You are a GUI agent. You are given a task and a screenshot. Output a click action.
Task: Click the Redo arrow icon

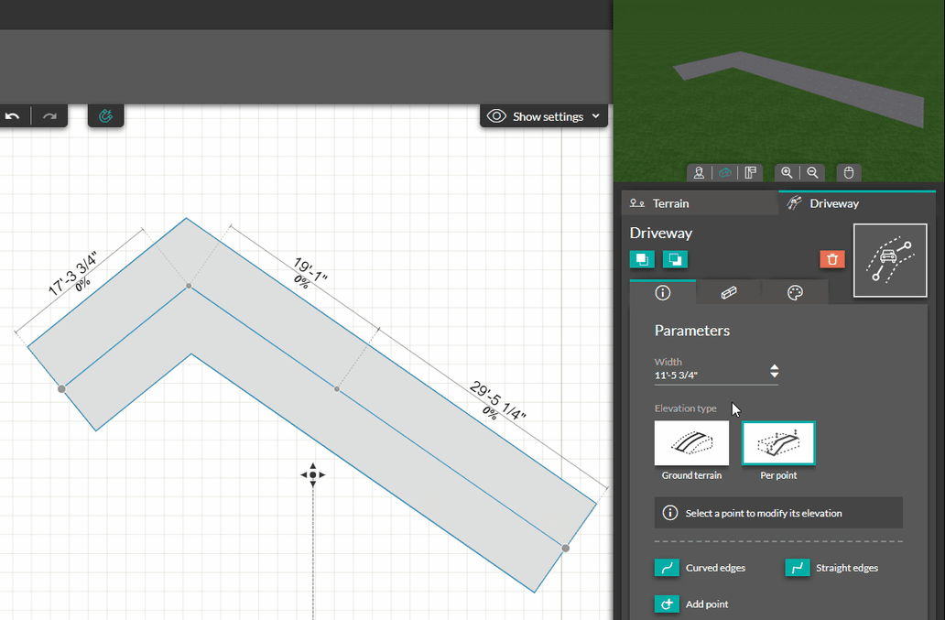click(x=49, y=116)
